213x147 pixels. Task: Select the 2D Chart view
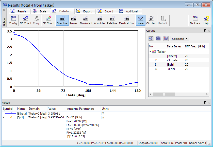point(25,20)
